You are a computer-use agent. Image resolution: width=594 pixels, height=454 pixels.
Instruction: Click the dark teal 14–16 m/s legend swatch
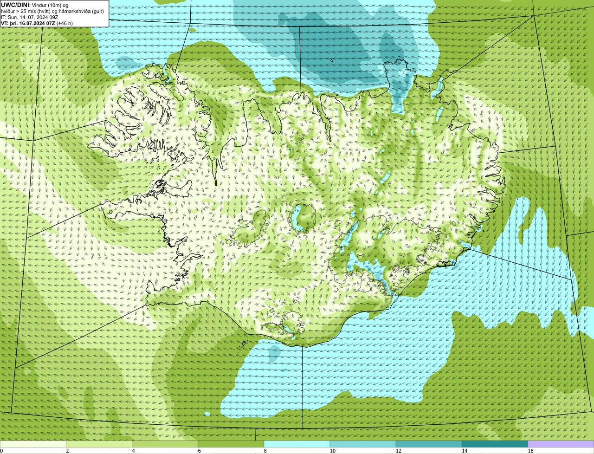495,444
